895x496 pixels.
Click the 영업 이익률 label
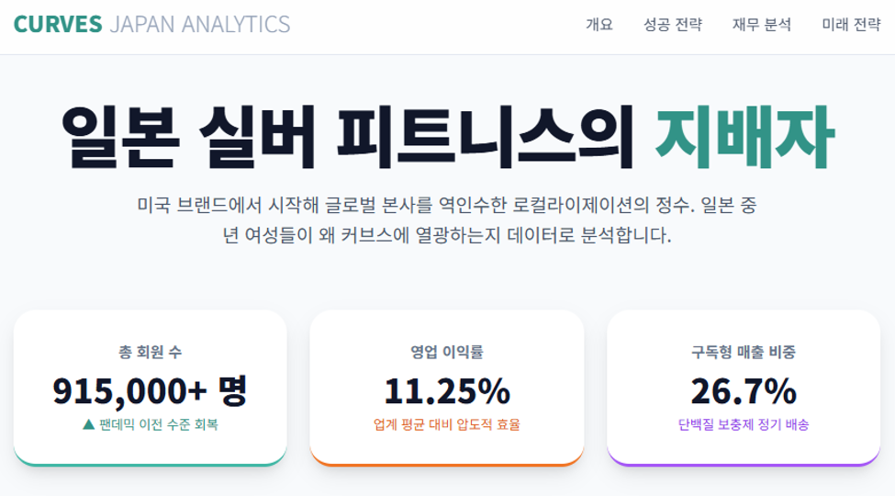tap(447, 352)
